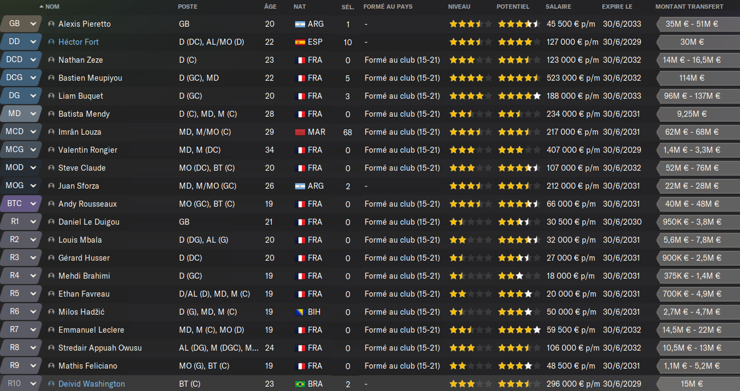Click the Spain flag for Héctor Fort

[x=300, y=42]
